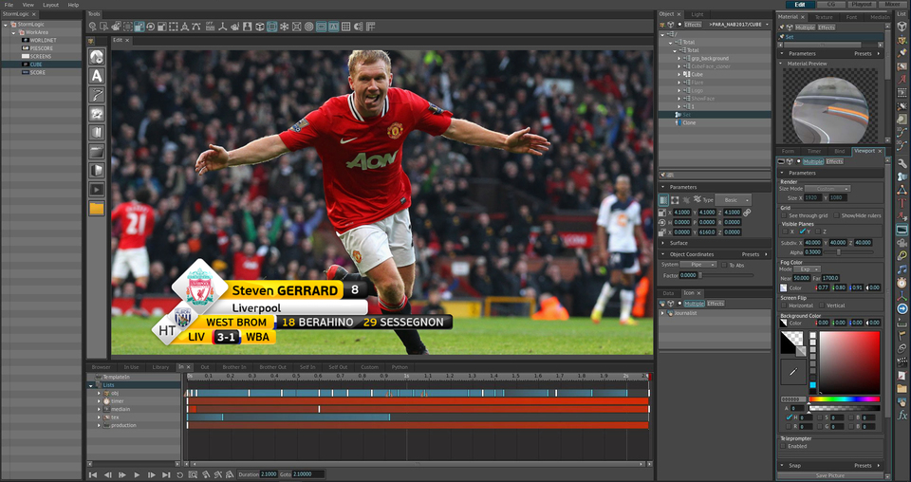Click the play icon in the left toolbox

coord(97,189)
